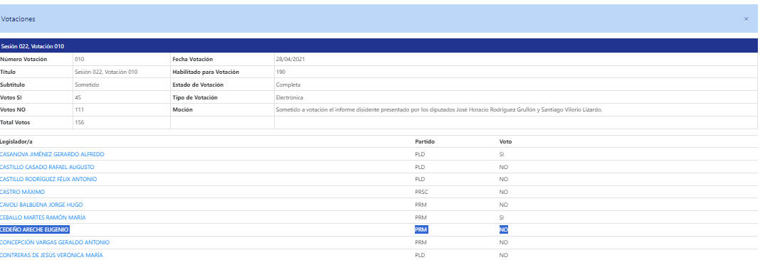Open legislator CASANOVA JIMÉNEZ GERARDO ALFREDO
760x260 pixels.
click(x=52, y=154)
